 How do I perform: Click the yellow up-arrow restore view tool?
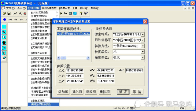click(4, 43)
